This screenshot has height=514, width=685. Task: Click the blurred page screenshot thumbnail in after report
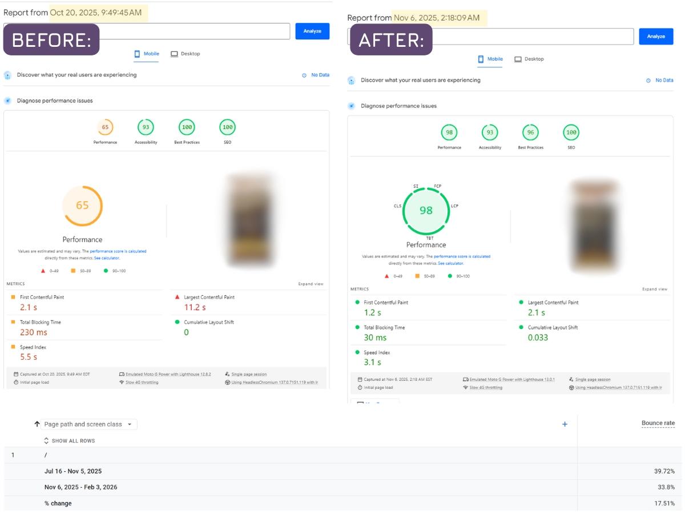click(594, 226)
